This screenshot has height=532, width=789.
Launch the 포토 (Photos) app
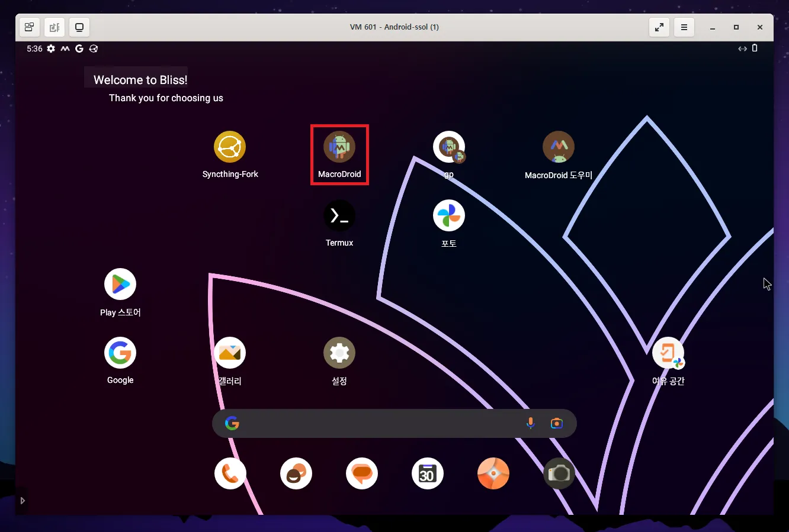pos(448,215)
